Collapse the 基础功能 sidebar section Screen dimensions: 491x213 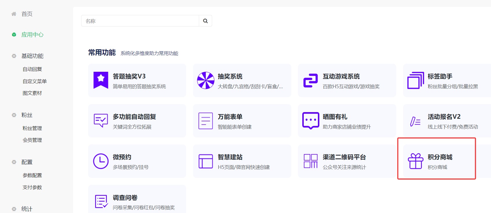click(32, 56)
